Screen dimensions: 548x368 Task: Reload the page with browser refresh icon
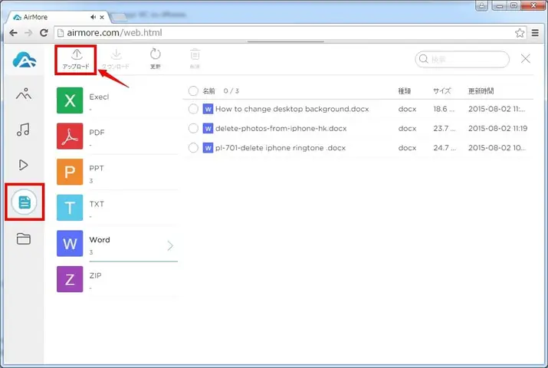coord(44,33)
